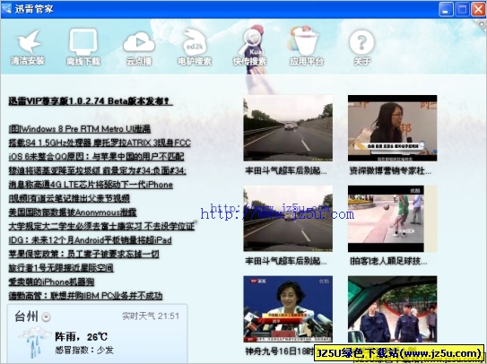Screen dimensions: 487x364
Task: Open the 大学规定大二学生必须去富士康实习 link
Action: pyautogui.click(x=101, y=226)
